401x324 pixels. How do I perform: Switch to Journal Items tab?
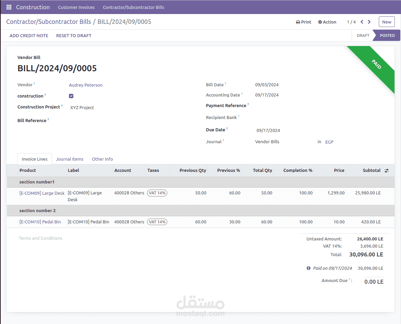[x=70, y=159]
